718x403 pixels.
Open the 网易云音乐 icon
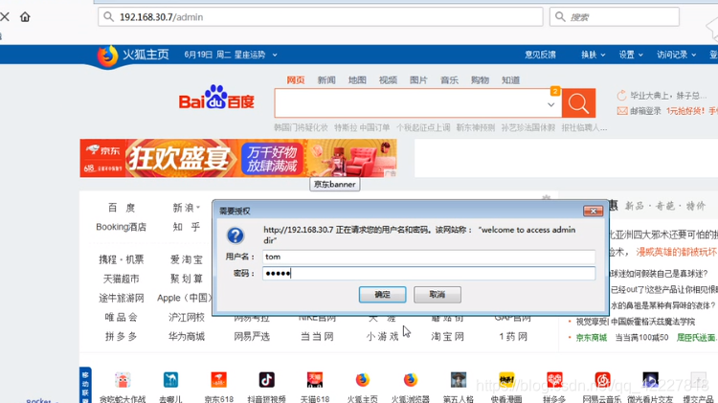(x=602, y=380)
